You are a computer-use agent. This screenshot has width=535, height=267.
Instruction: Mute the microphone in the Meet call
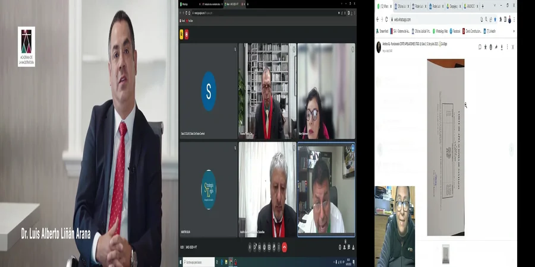pos(250,247)
